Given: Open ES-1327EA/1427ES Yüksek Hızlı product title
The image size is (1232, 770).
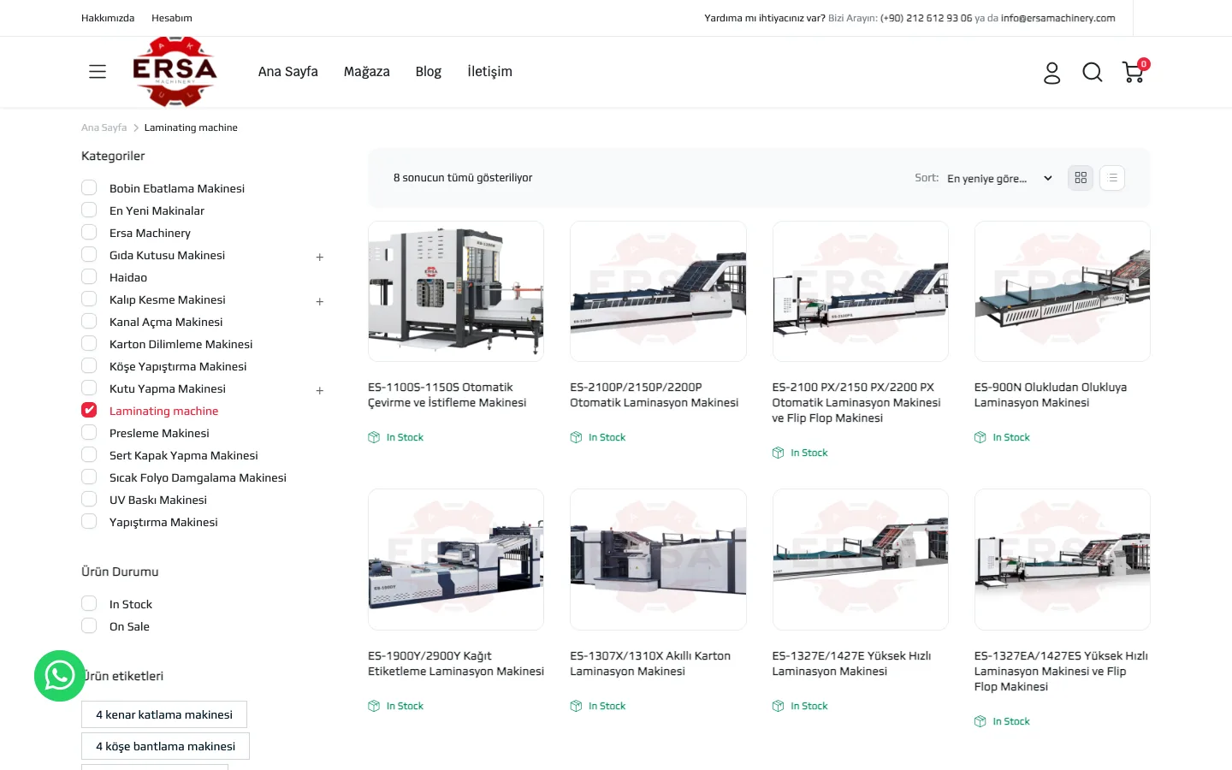Looking at the screenshot, I should click(1061, 671).
